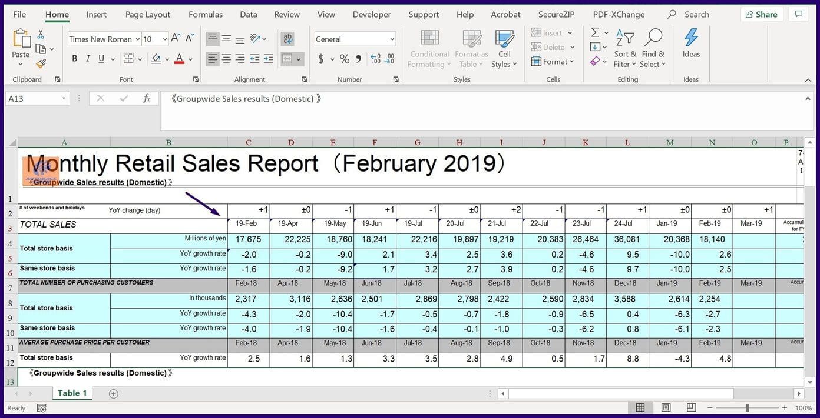Increase indent in Alignment group
Screen dimensions: 820x418
coord(268,59)
